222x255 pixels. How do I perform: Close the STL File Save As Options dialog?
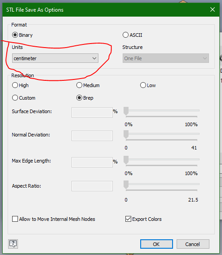pyautogui.click(x=213, y=9)
